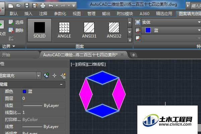
Task: Click the left magenta rhombus hatch
Action: (x=86, y=94)
